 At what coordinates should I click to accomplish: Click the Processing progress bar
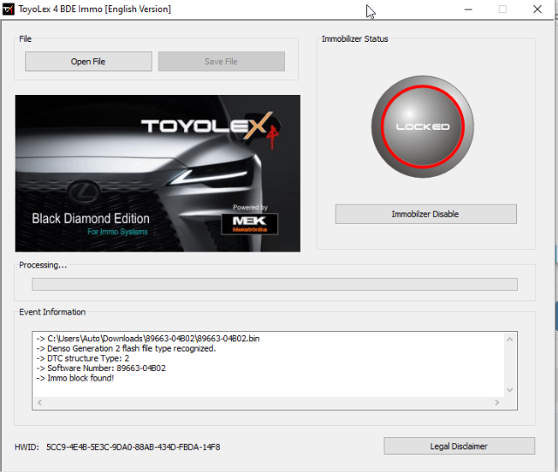pos(275,285)
